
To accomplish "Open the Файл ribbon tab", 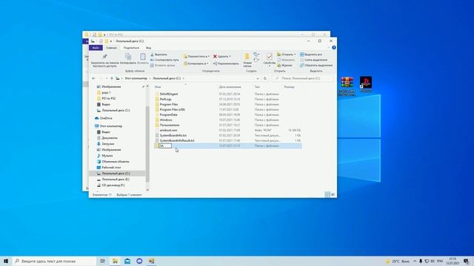I will pyautogui.click(x=96, y=47).
